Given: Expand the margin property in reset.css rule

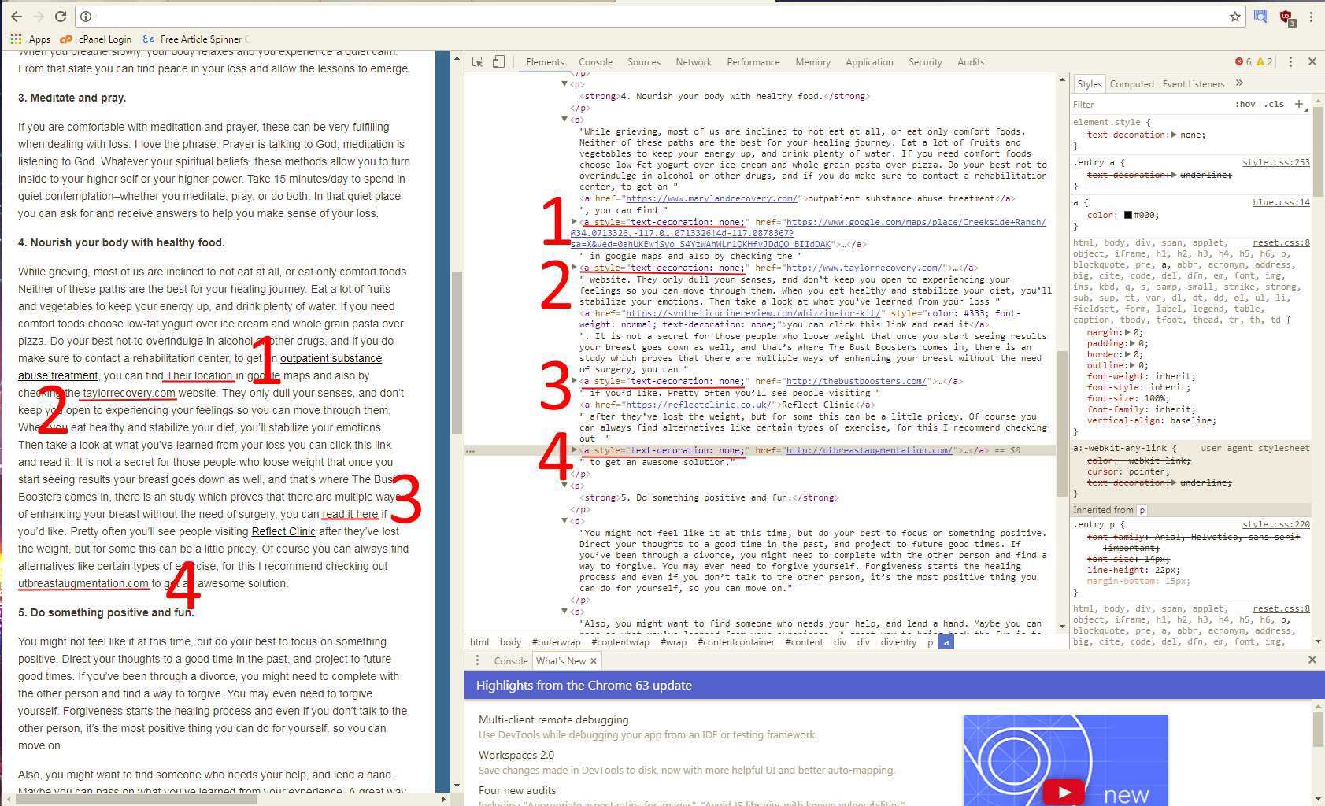Looking at the screenshot, I should tap(1131, 332).
